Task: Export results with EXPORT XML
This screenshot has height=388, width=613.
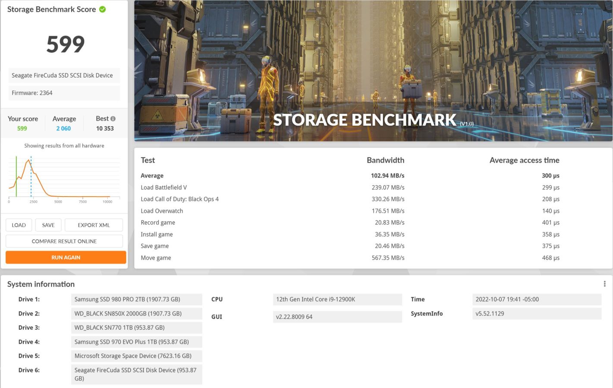Action: (x=94, y=225)
